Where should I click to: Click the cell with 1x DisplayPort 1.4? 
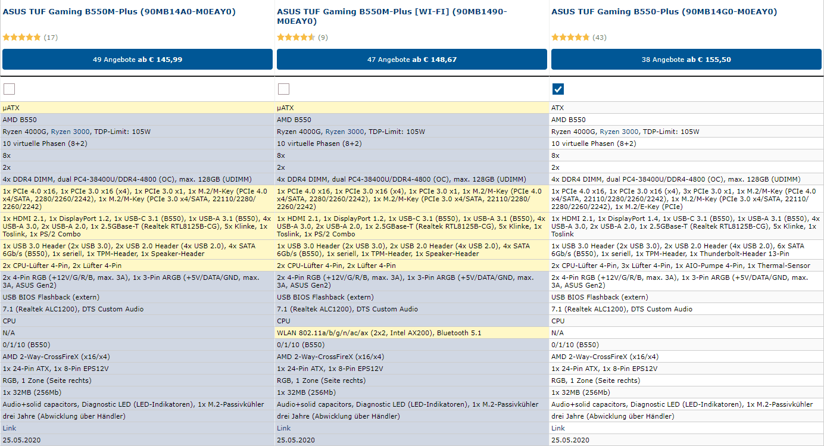(x=686, y=226)
